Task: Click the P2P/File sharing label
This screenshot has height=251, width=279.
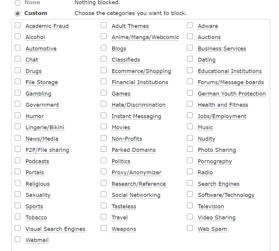Action: (47, 150)
